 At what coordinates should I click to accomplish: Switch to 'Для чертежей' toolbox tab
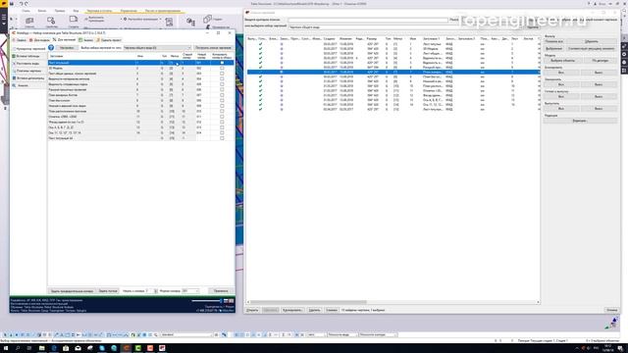tap(64, 40)
